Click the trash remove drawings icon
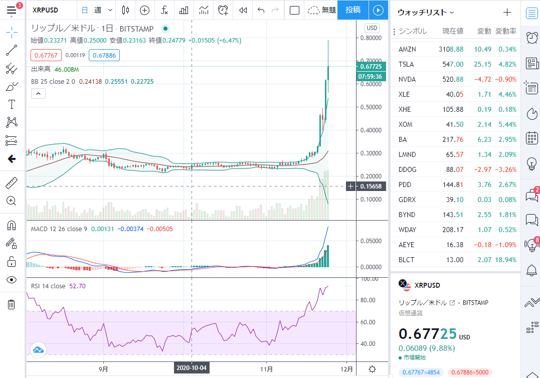 click(12, 304)
